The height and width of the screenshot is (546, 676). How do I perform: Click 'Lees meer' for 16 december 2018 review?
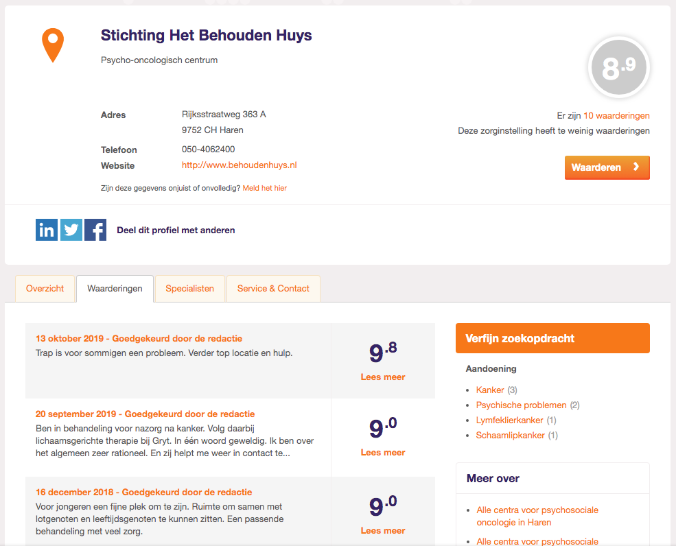point(383,530)
